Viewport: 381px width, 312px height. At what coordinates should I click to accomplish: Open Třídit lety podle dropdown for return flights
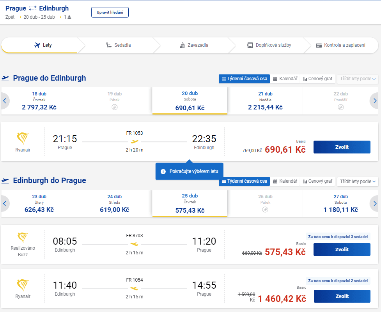pyautogui.click(x=358, y=181)
